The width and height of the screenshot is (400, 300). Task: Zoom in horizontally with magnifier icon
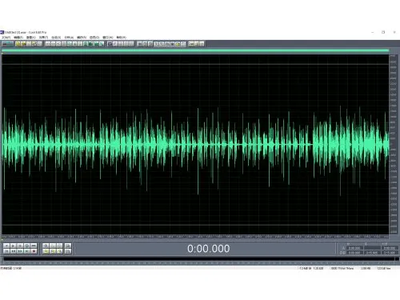46,246
